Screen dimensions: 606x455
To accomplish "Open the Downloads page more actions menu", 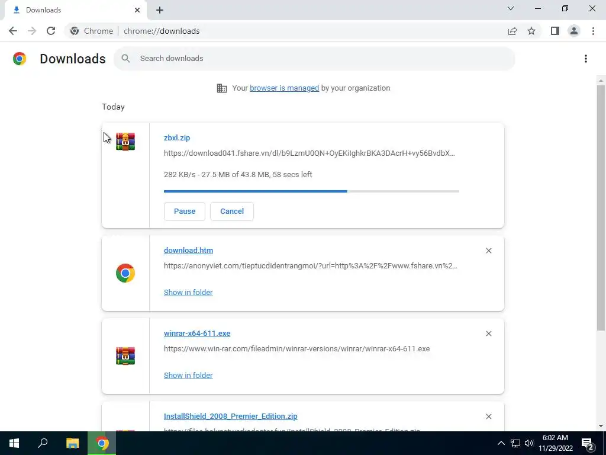I will (x=586, y=59).
